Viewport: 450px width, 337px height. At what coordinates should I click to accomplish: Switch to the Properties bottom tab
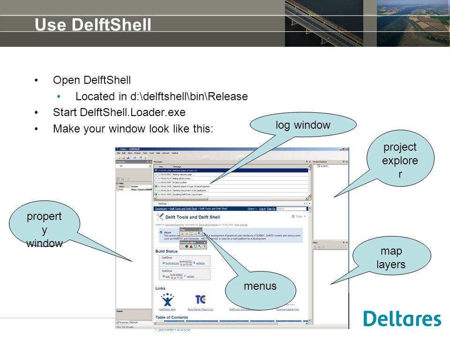[123, 322]
